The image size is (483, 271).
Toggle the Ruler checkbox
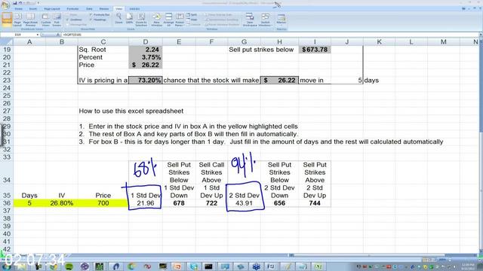click(72, 15)
